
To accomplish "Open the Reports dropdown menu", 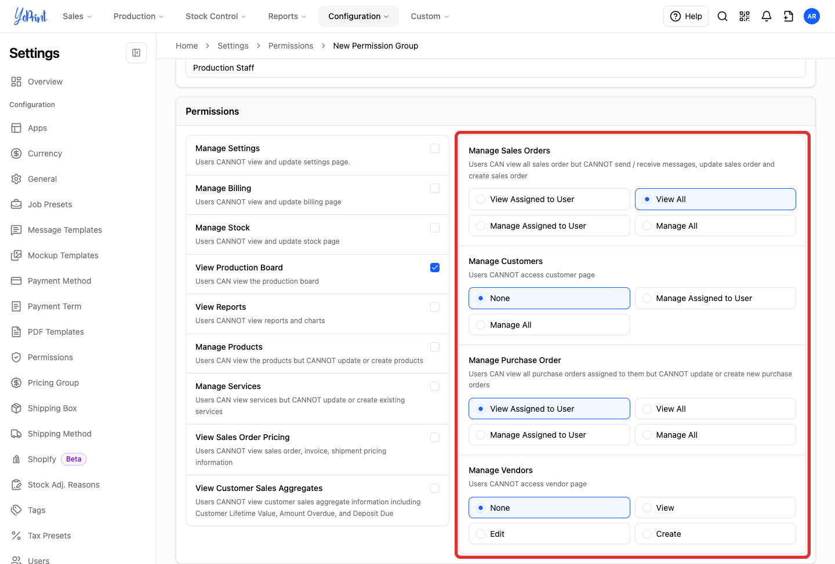I will pyautogui.click(x=287, y=16).
